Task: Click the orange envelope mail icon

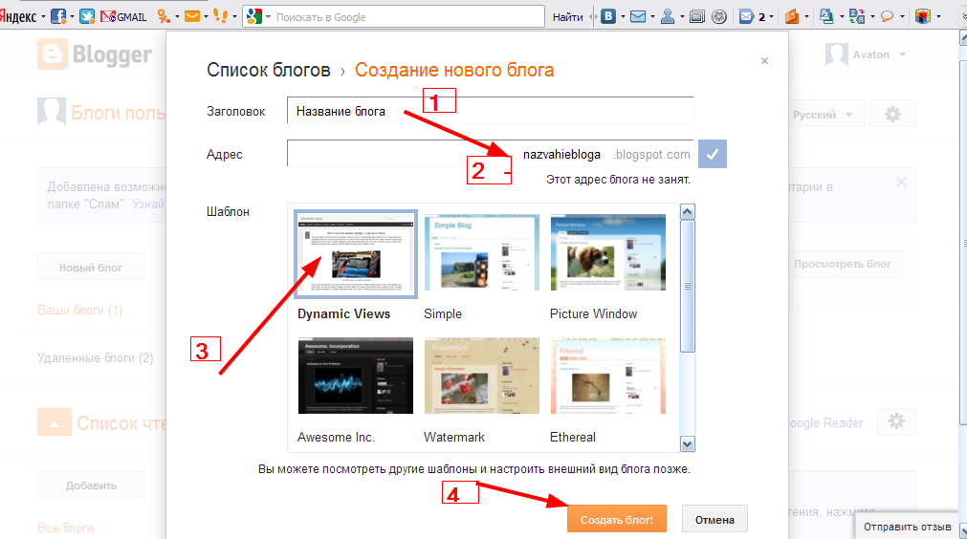Action: (x=192, y=16)
